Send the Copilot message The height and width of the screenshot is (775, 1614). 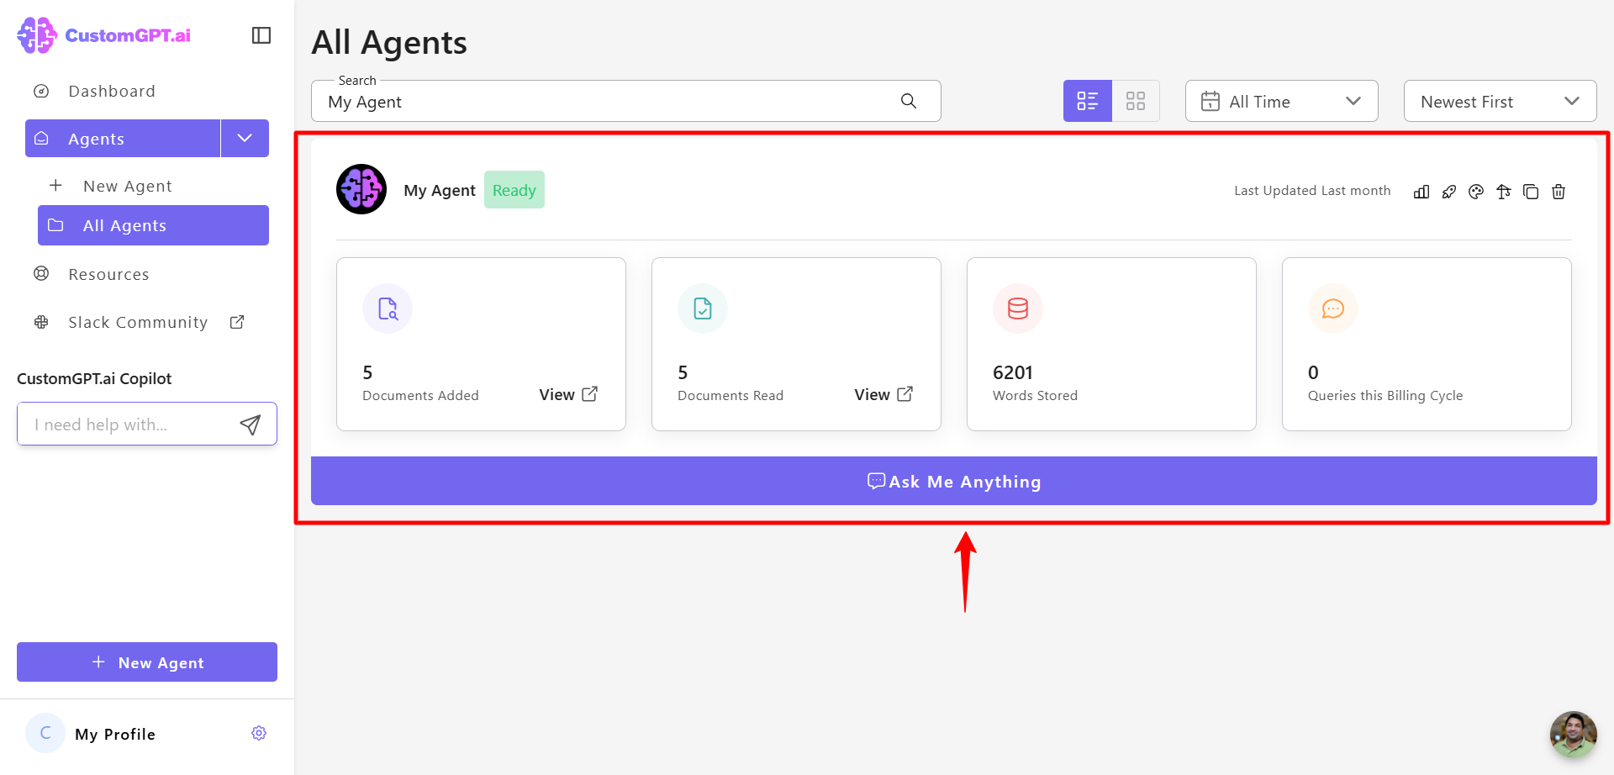pyautogui.click(x=251, y=424)
